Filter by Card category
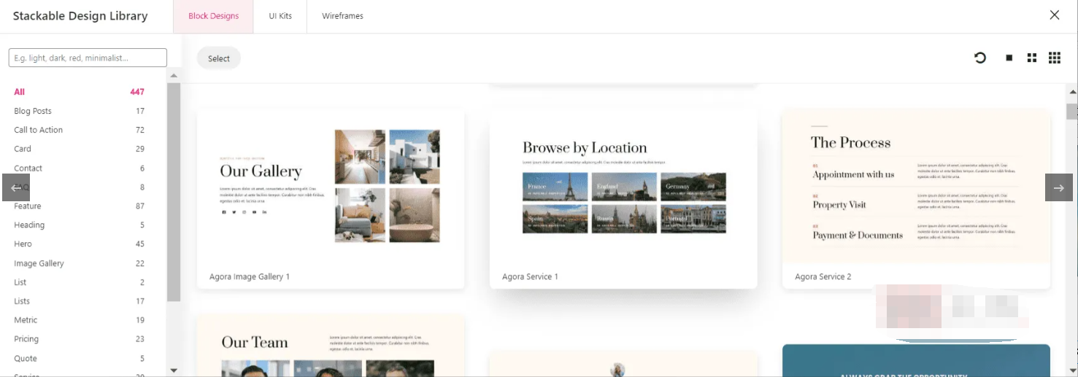The height and width of the screenshot is (377, 1078). (x=79, y=149)
